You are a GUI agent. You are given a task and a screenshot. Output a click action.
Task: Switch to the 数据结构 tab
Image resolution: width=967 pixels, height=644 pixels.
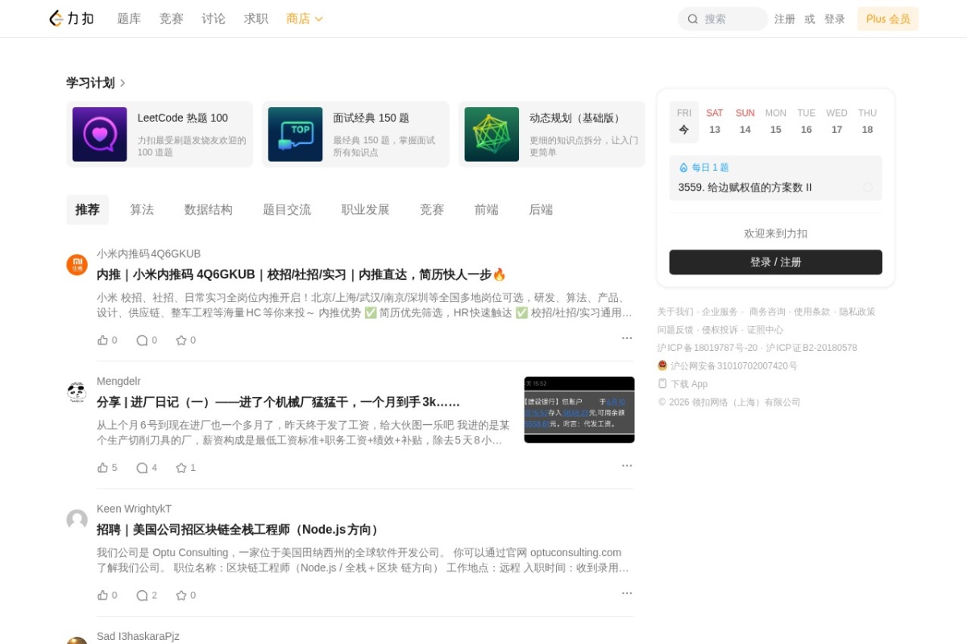(208, 209)
